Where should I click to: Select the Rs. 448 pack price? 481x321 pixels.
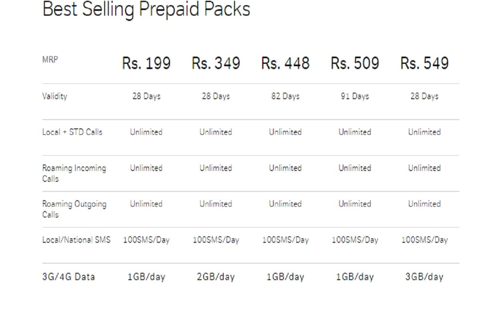pyautogui.click(x=285, y=63)
